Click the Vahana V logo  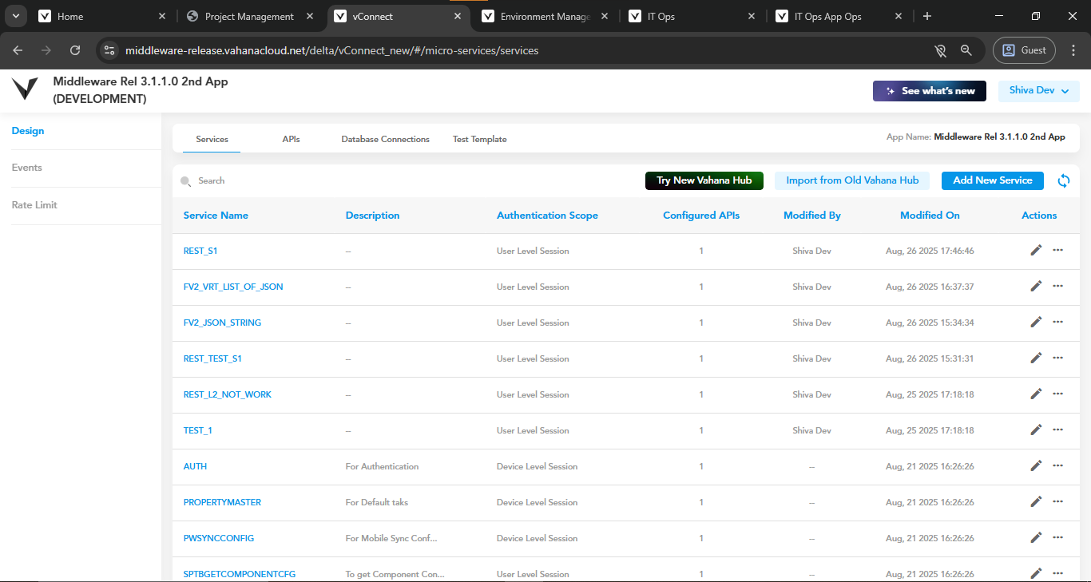point(25,89)
